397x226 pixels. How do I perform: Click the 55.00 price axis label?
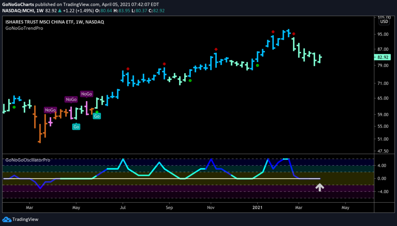pos(383,126)
